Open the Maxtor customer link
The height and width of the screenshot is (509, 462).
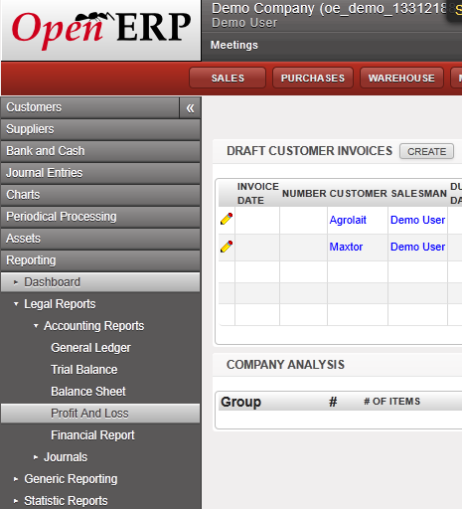click(346, 247)
